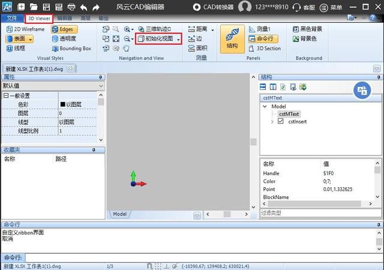384x270 pixels.
Task: Click the Print icon in the title bar
Action: tap(71, 7)
